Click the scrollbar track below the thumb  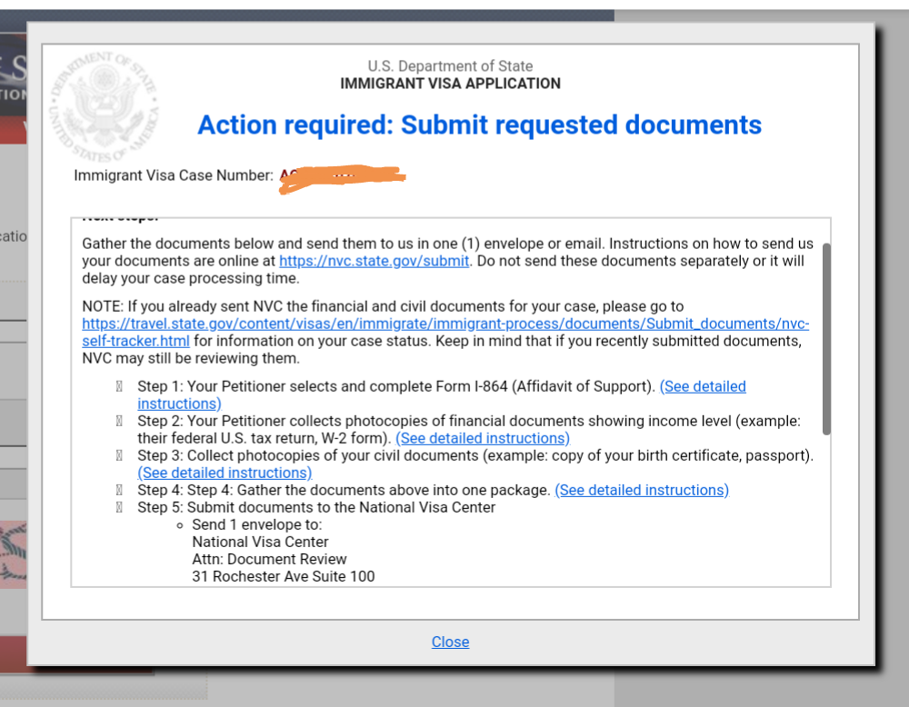pos(826,510)
